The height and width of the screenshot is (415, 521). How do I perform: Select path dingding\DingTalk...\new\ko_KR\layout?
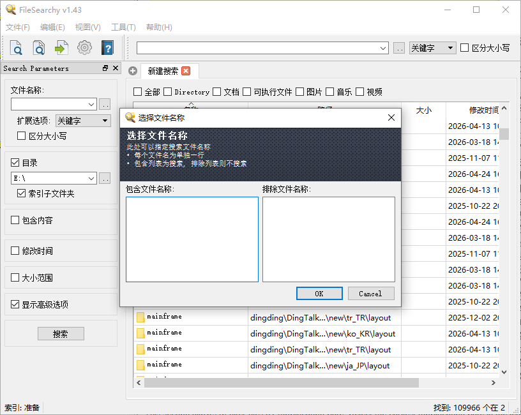pos(322,333)
